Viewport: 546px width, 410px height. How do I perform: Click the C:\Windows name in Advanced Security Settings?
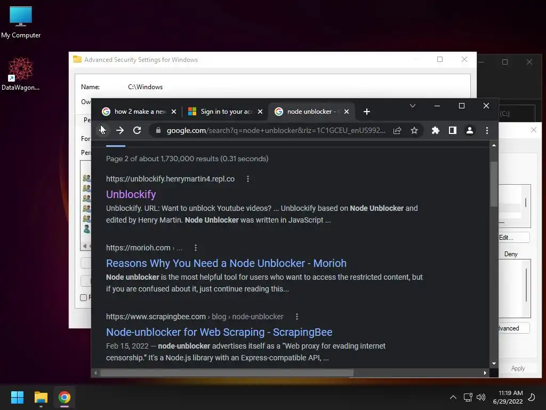[x=145, y=87]
